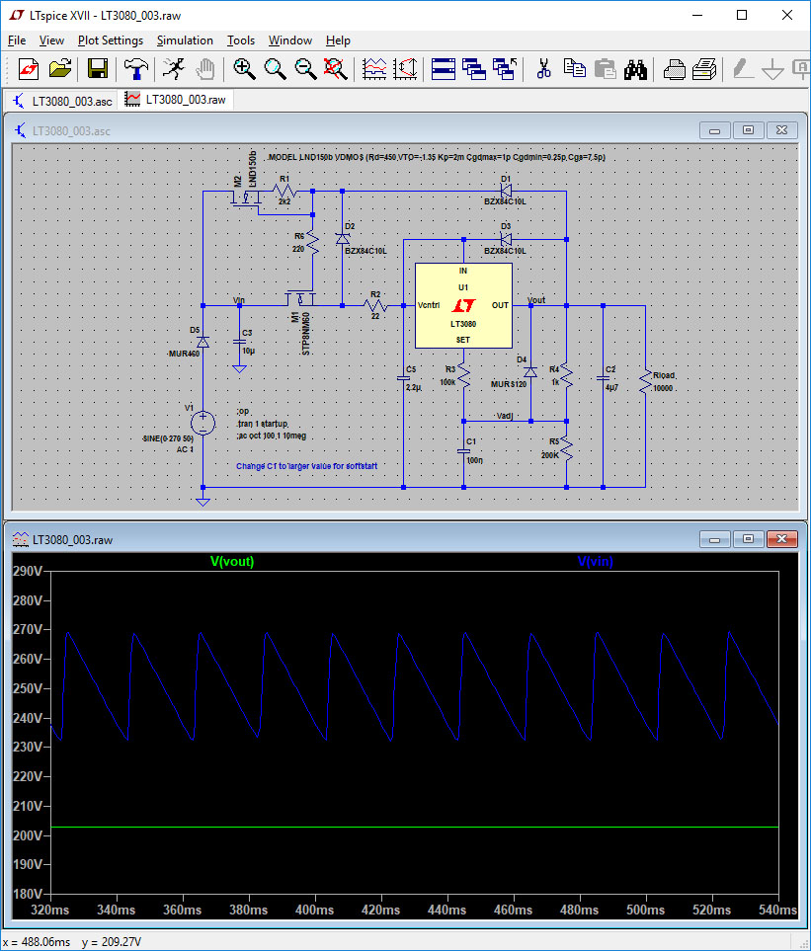The height and width of the screenshot is (951, 811).
Task: Cut selection with the scissors icon
Action: click(x=543, y=69)
